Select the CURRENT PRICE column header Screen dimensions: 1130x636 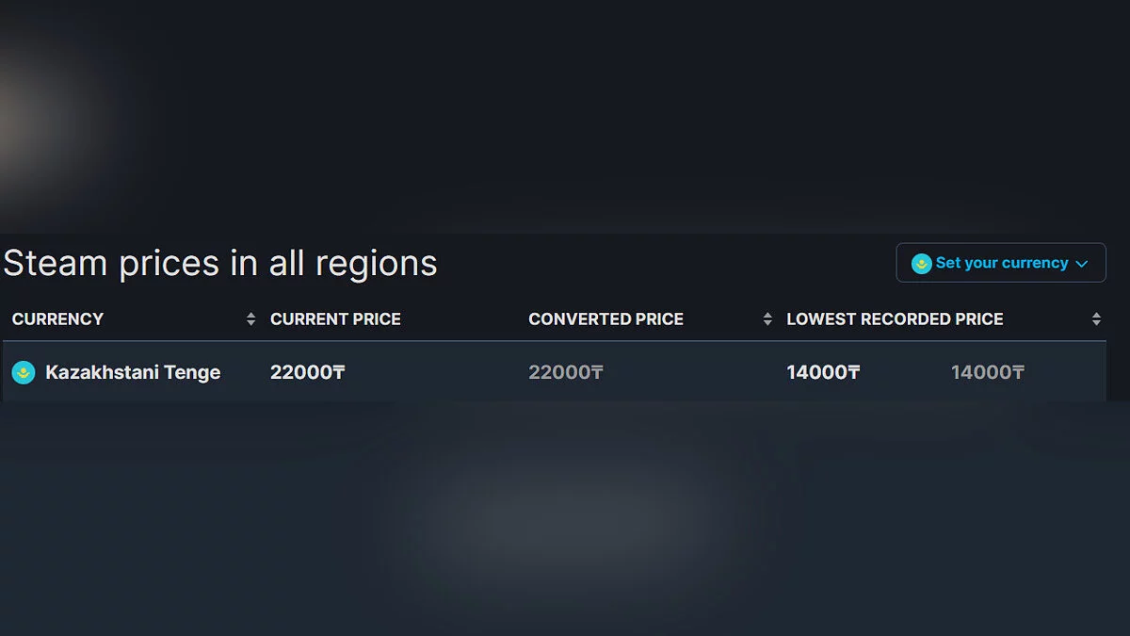pos(335,319)
